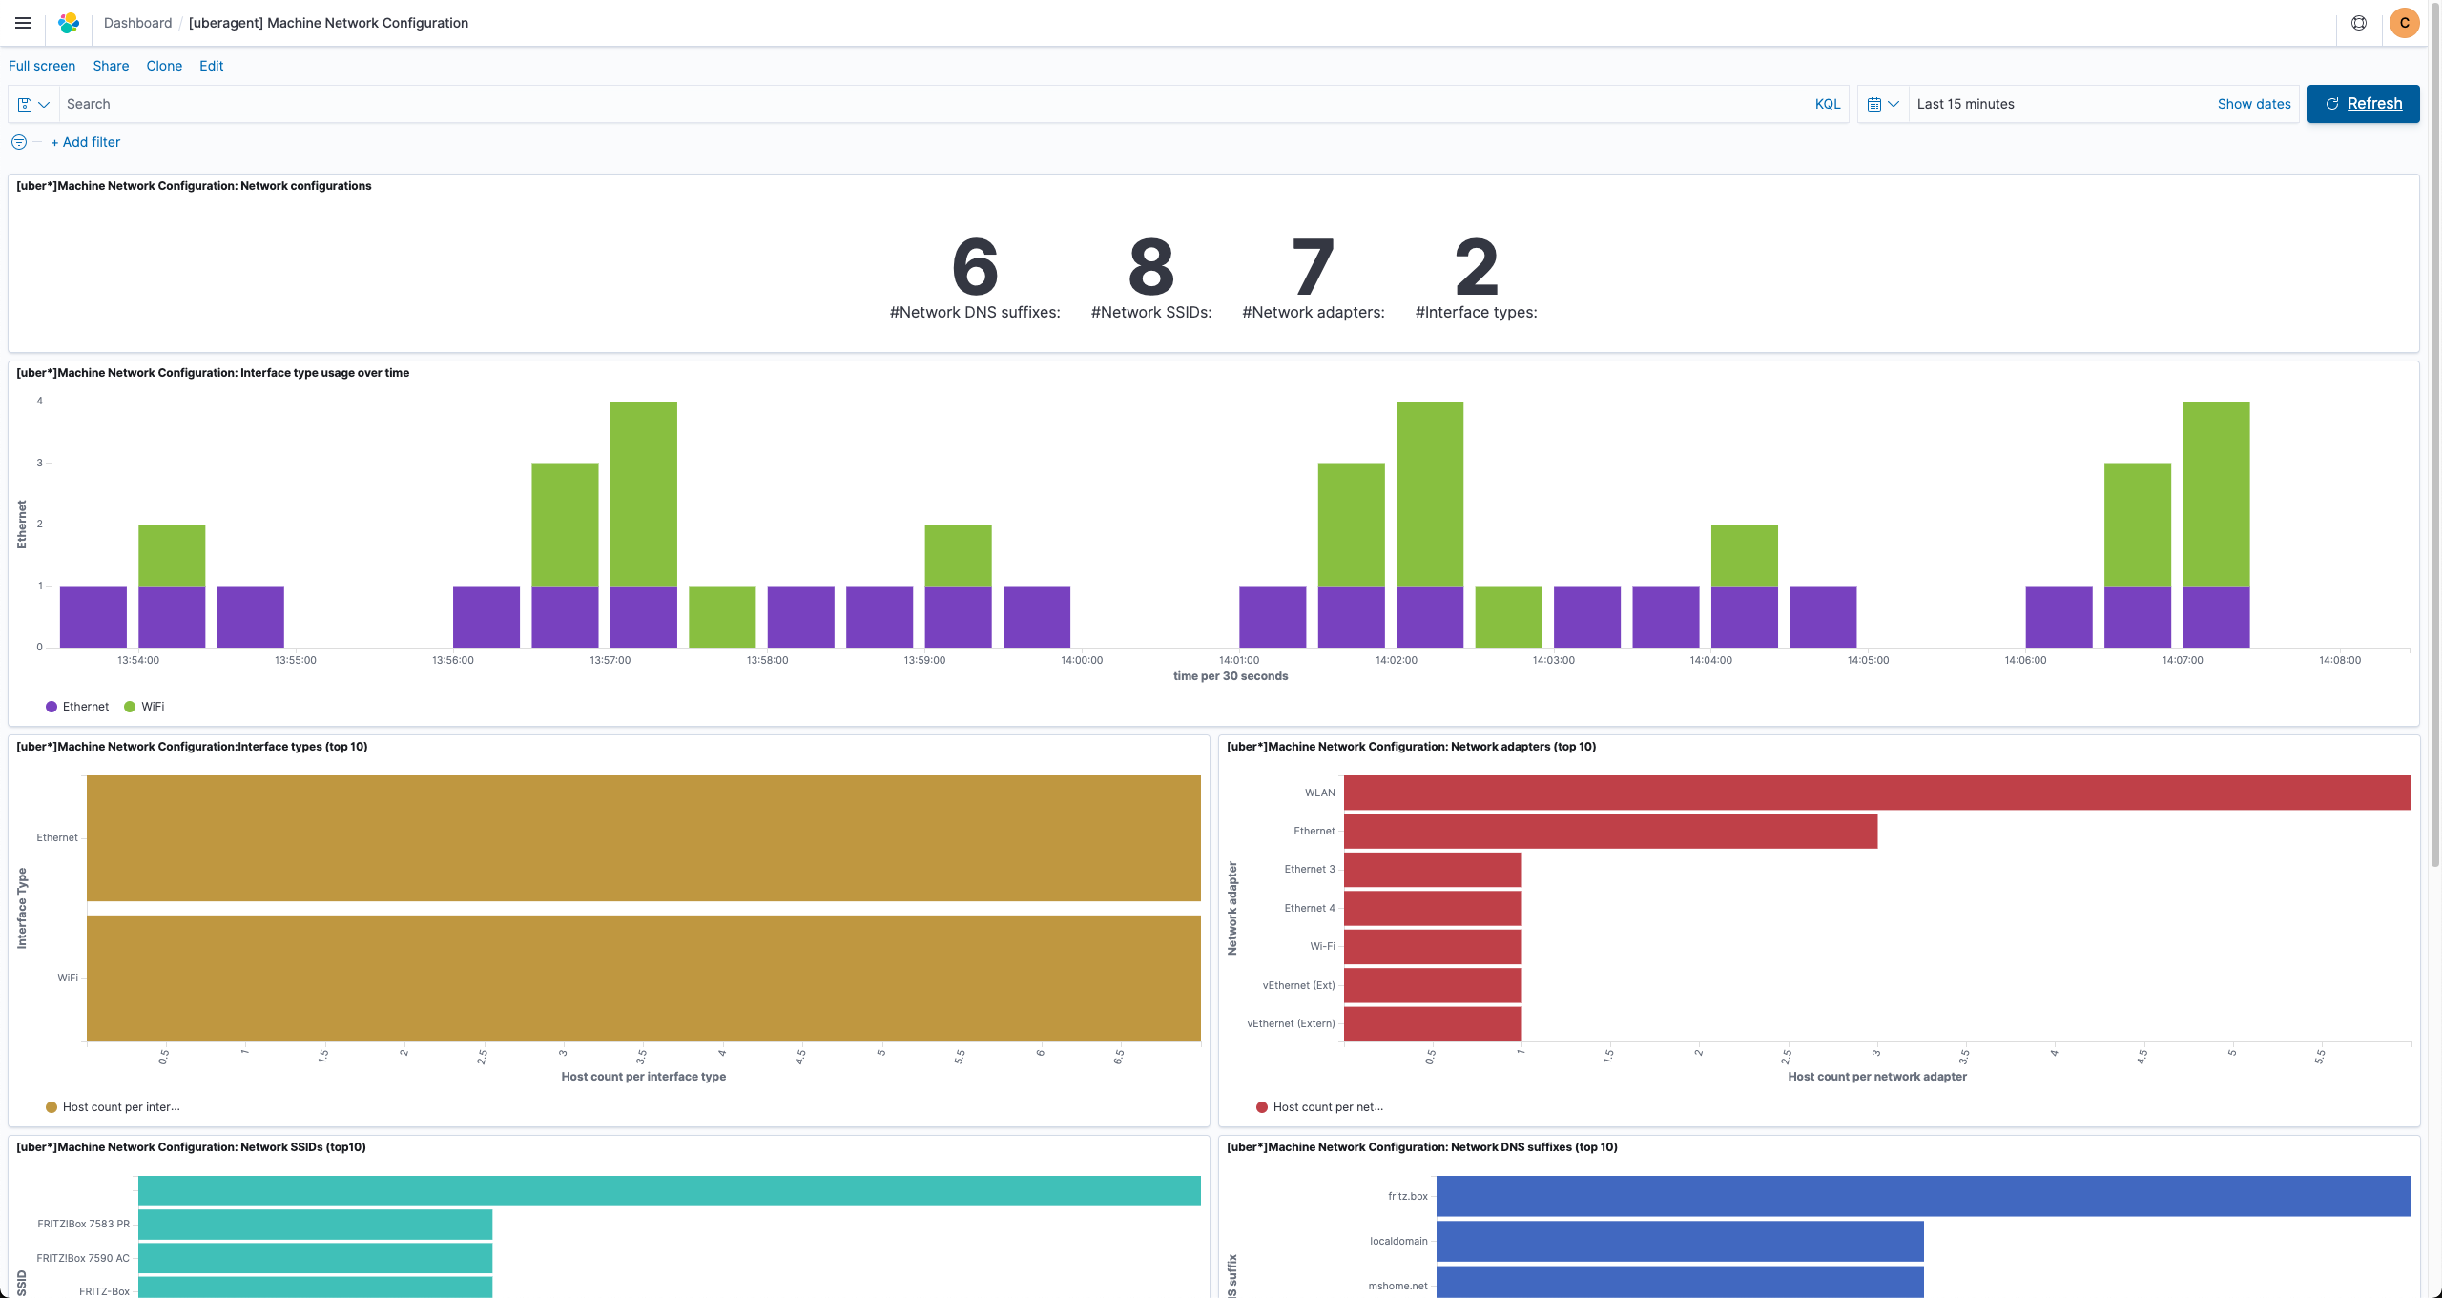Image resolution: width=2442 pixels, height=1298 pixels.
Task: Focus the Search query input
Action: pos(935,104)
